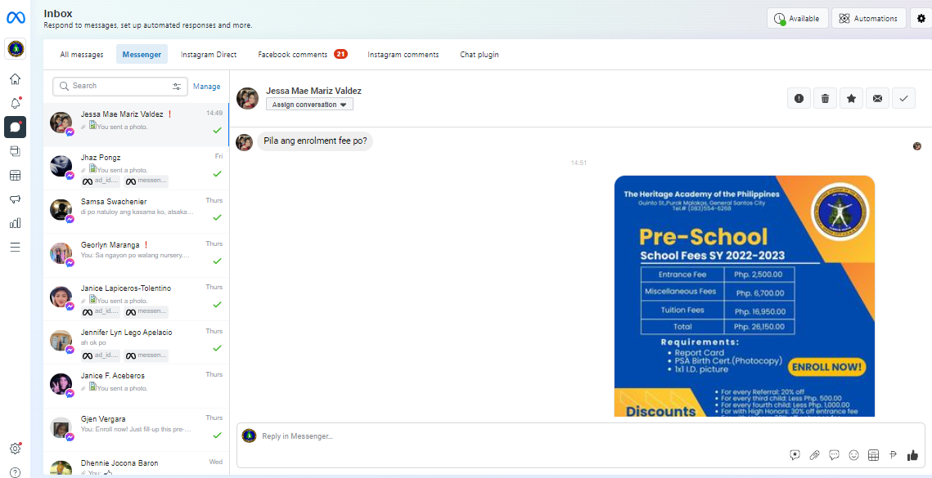
Task: Mark conversation as done checkmark
Action: 903,99
